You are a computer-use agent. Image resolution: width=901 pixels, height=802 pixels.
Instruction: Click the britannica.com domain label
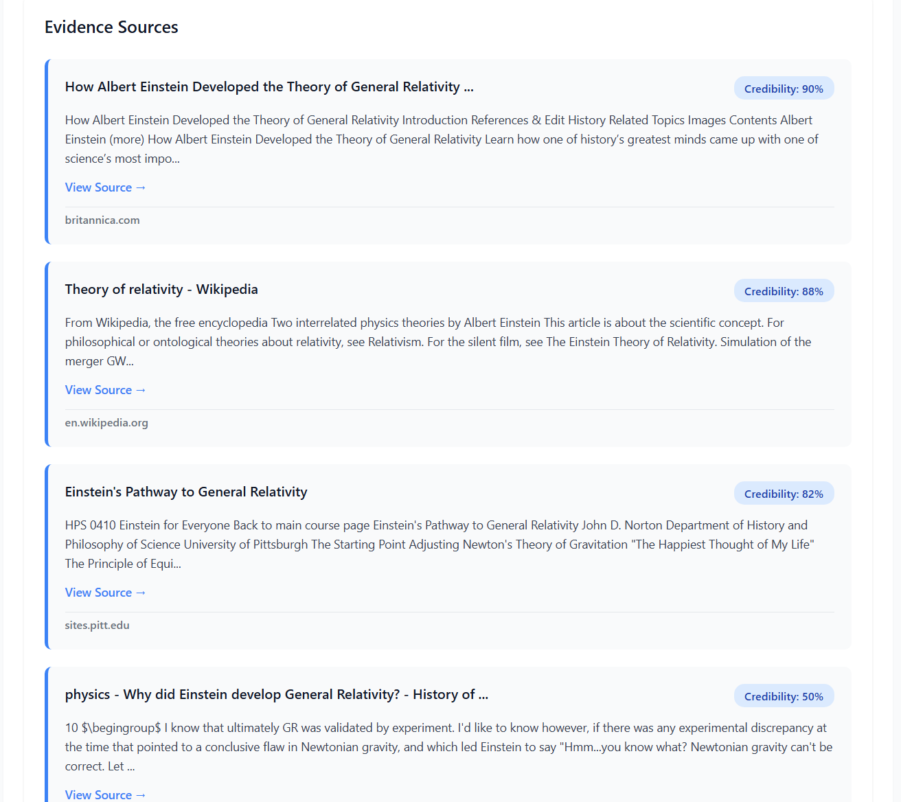pos(102,220)
